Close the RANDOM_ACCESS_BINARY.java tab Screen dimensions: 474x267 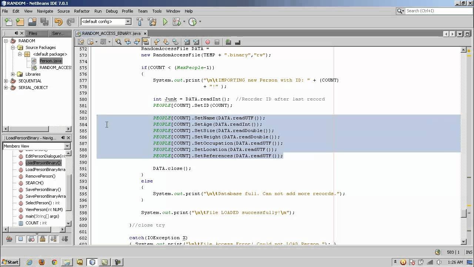click(x=145, y=33)
